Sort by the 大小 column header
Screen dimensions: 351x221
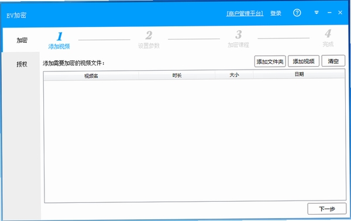click(234, 75)
